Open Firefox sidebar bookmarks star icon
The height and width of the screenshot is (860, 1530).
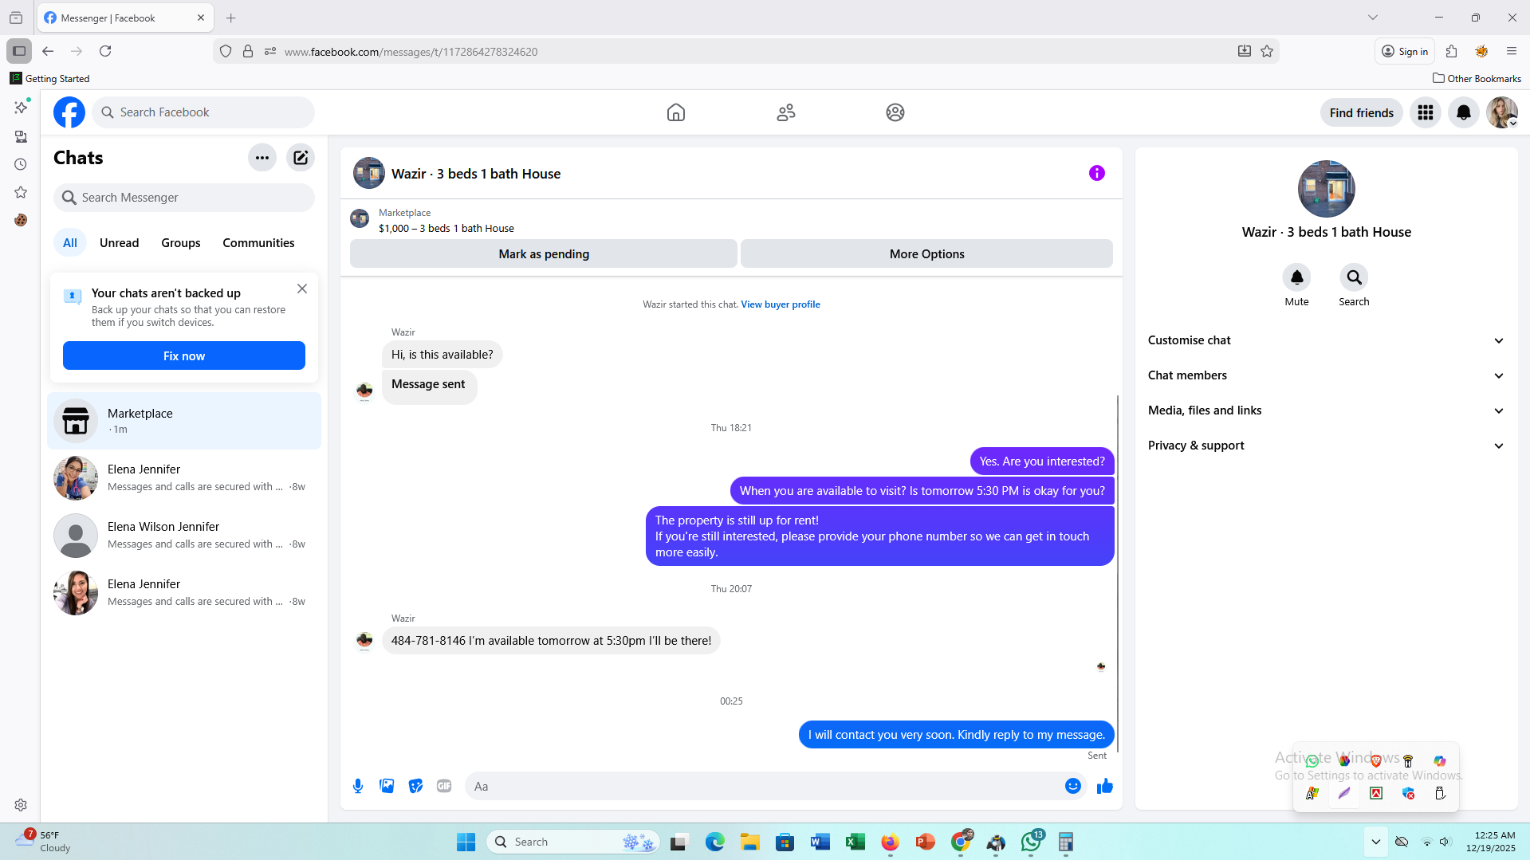coord(21,192)
